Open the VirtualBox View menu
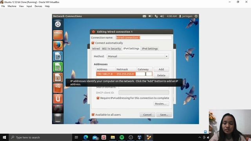 click(21, 6)
